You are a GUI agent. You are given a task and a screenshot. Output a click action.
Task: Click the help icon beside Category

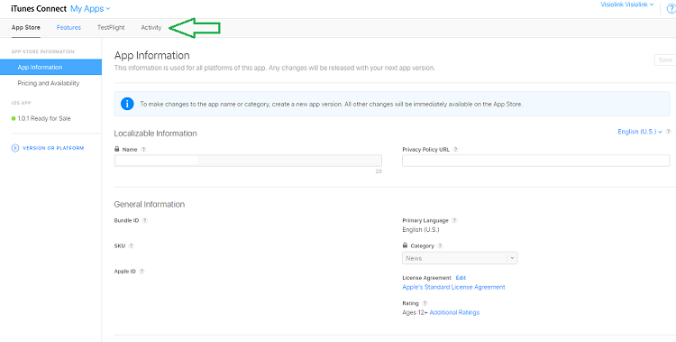pyautogui.click(x=440, y=245)
